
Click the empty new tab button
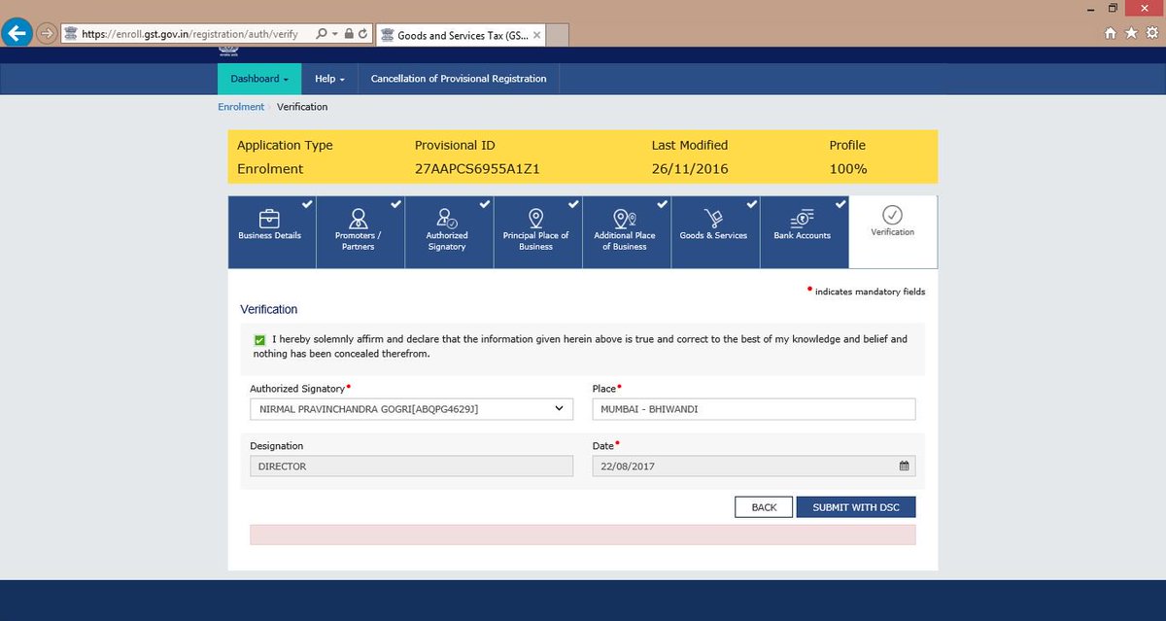point(559,35)
